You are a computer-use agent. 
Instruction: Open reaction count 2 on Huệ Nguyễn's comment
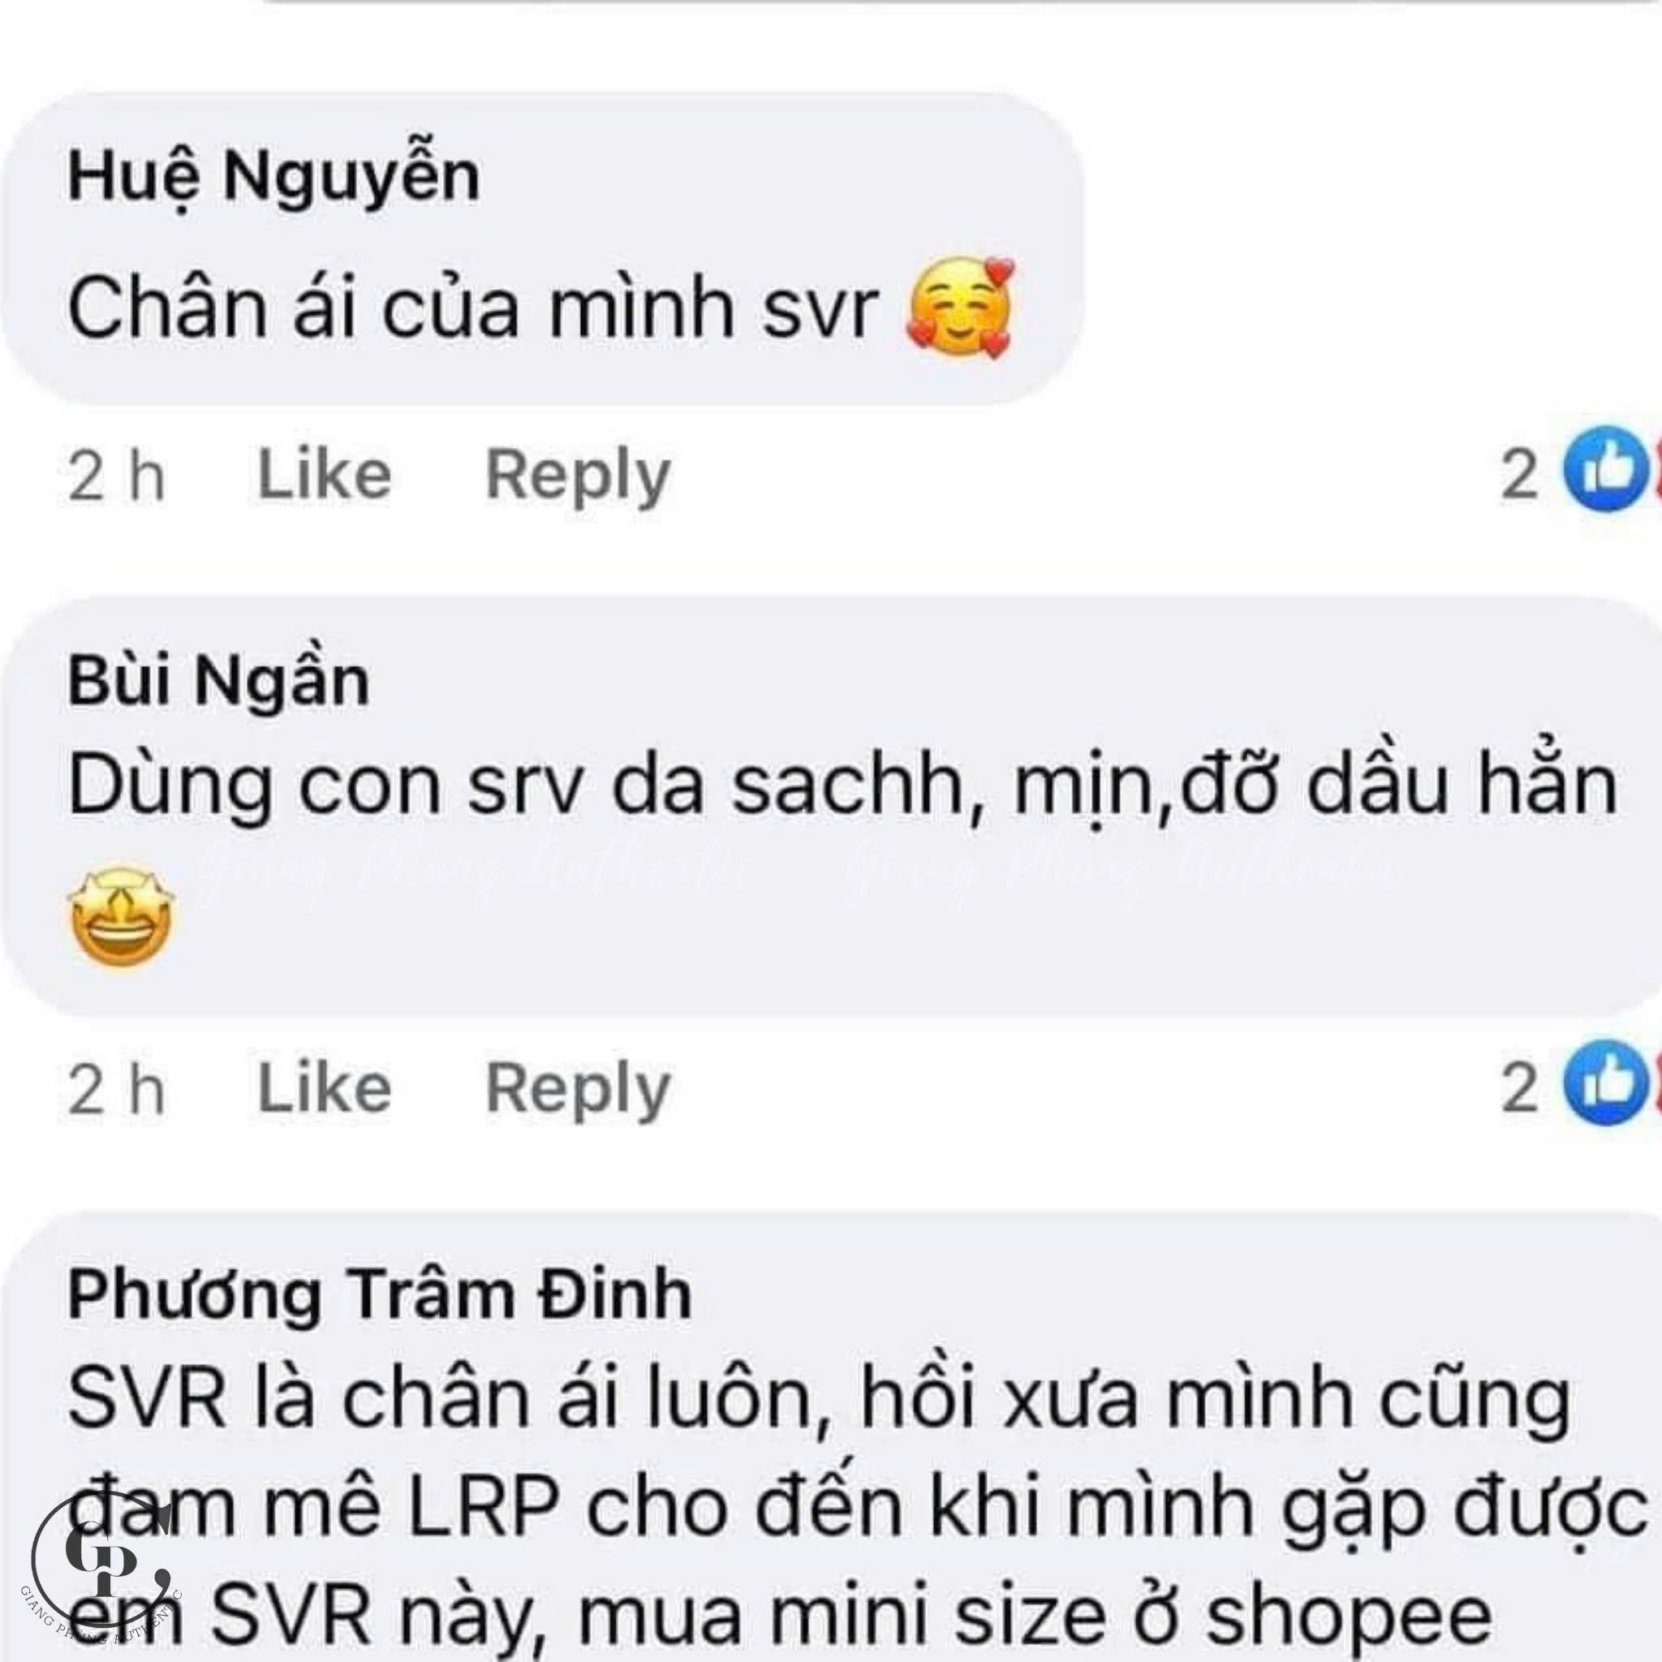coord(1520,474)
